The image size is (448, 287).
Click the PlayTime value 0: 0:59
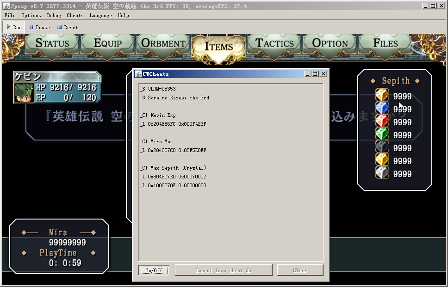pyautogui.click(x=65, y=263)
